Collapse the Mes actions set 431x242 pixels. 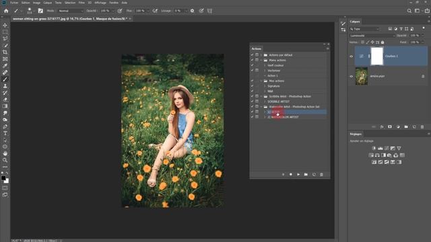tap(261, 81)
